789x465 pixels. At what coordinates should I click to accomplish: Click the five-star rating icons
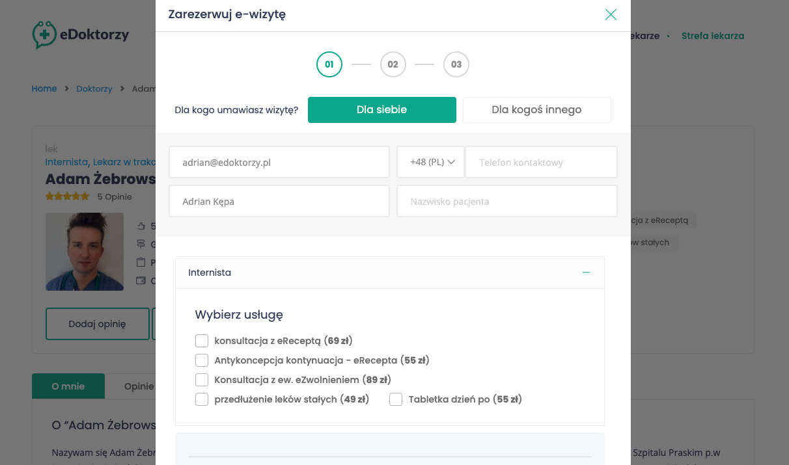(x=67, y=196)
